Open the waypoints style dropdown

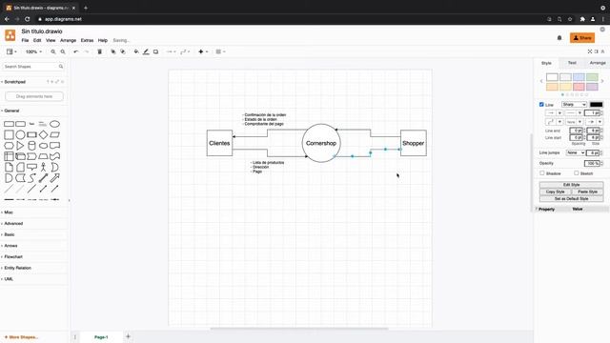point(185,51)
